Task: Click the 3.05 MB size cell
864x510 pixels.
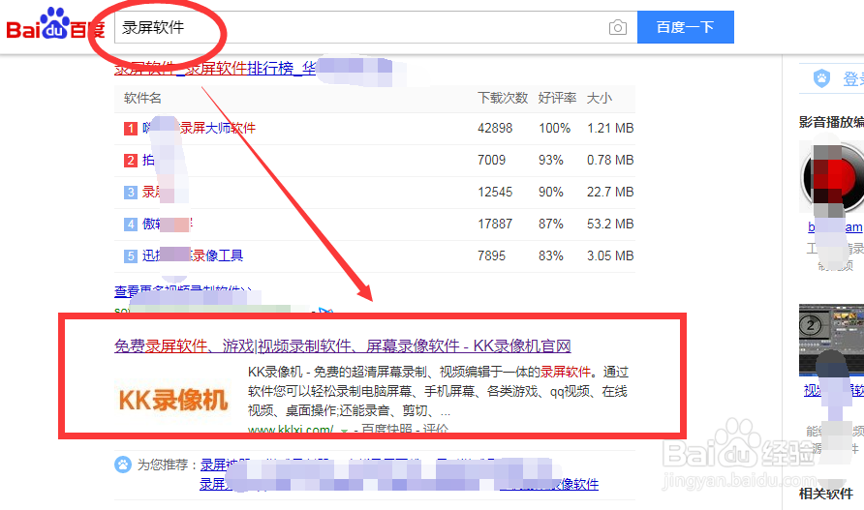Action: pyautogui.click(x=610, y=256)
